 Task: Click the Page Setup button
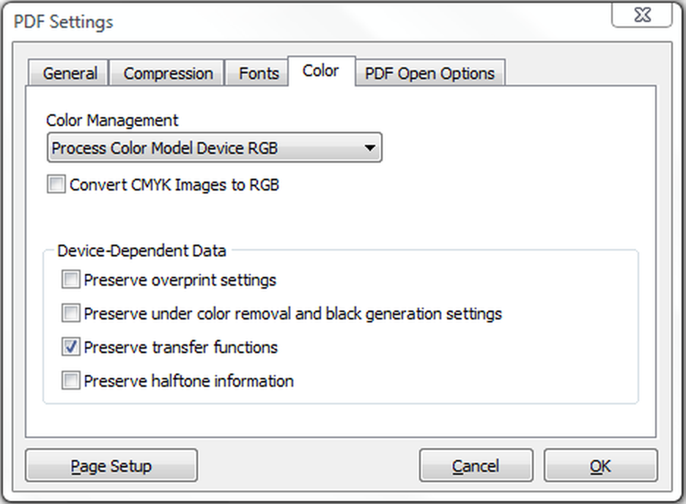[111, 465]
